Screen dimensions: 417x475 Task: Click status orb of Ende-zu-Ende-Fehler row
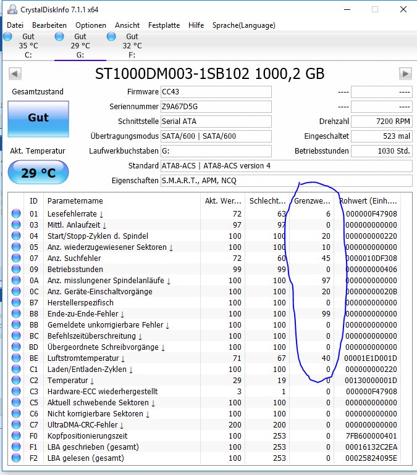[x=16, y=313]
